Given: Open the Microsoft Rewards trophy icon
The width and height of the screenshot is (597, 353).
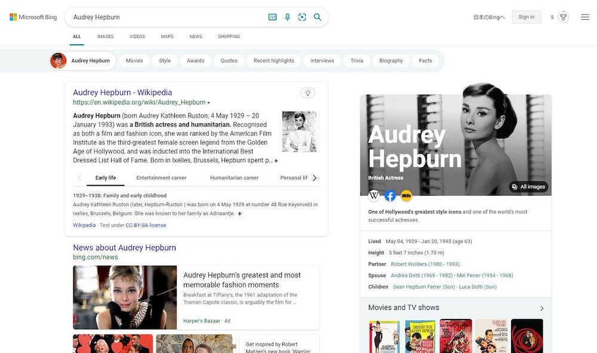Looking at the screenshot, I should pos(563,17).
